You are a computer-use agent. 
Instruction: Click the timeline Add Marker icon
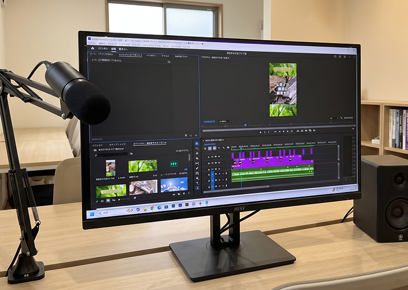pos(219,148)
